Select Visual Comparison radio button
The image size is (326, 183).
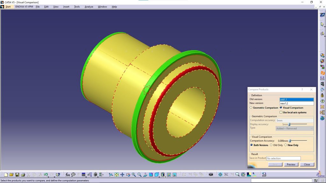281,108
